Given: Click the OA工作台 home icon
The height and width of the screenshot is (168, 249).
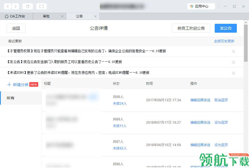Looking at the screenshot, I should (7, 16).
